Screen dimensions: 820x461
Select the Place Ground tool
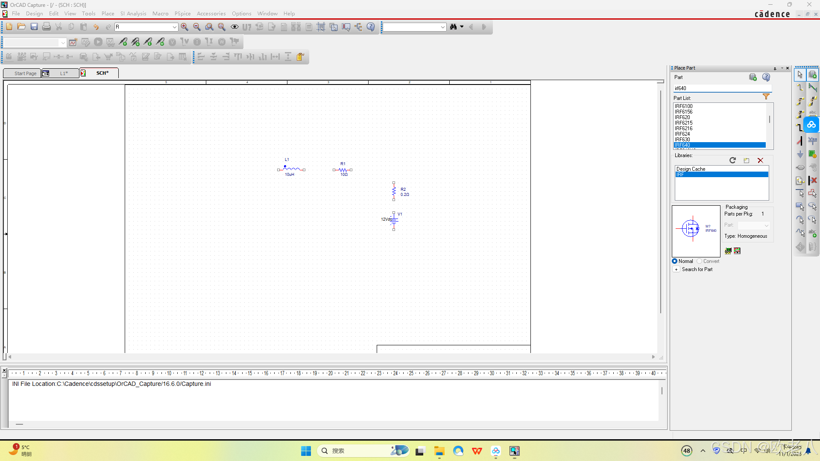point(800,154)
